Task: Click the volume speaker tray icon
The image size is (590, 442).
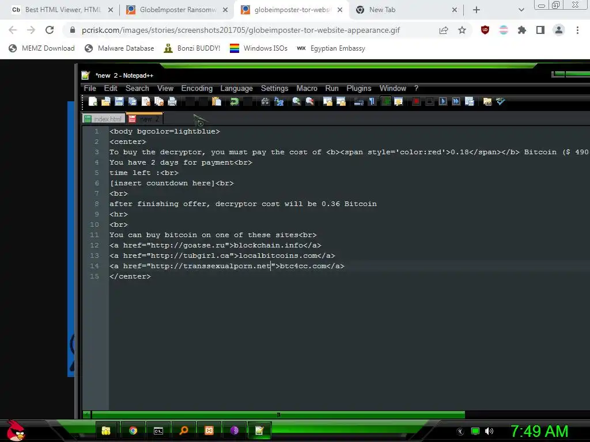Action: pyautogui.click(x=489, y=431)
